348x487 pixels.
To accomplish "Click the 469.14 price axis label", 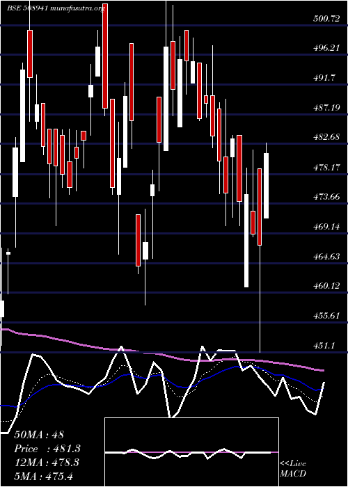I will click(x=326, y=227).
